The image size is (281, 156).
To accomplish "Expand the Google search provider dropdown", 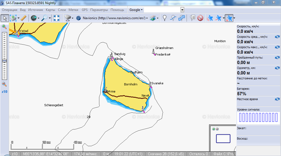I will coord(136,10).
